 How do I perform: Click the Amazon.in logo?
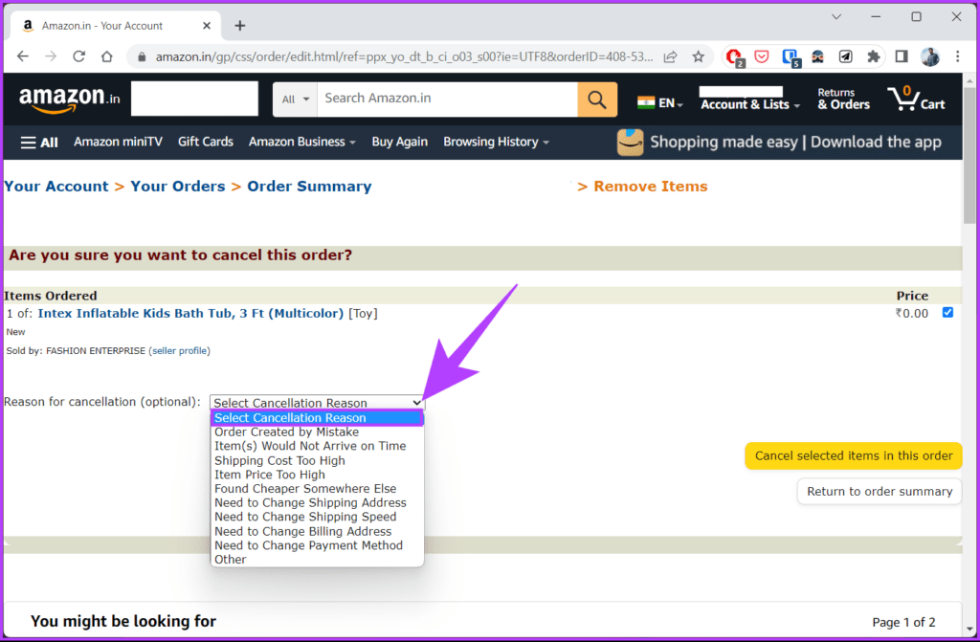pyautogui.click(x=69, y=99)
